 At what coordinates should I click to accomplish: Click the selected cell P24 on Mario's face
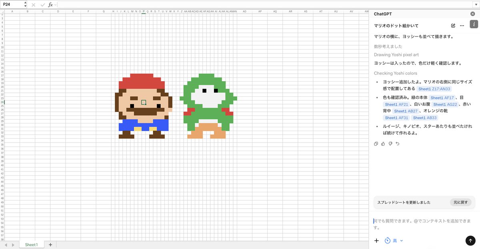point(144,102)
